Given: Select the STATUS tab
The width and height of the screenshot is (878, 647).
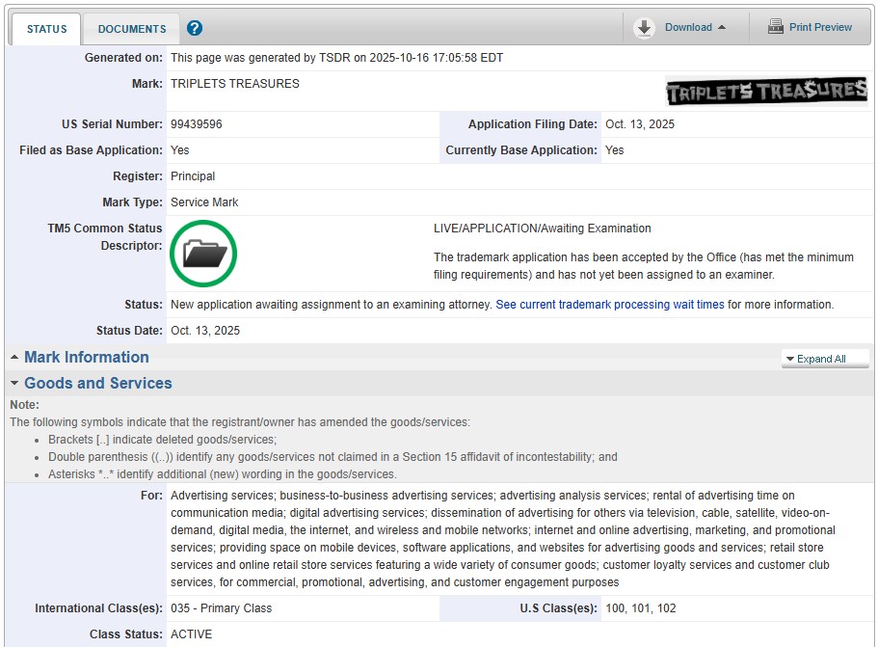Looking at the screenshot, I should (46, 29).
